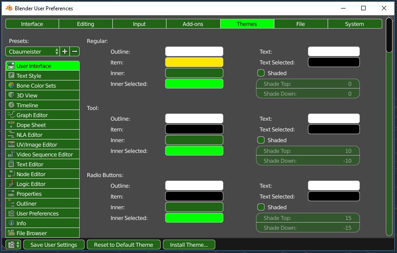Edit Tool Inner dark green swatch
397x253 pixels.
194,140
